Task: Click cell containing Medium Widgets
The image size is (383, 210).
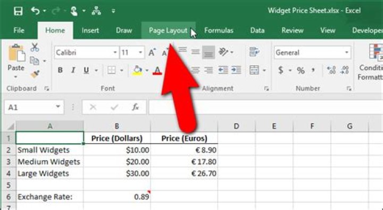Action: [50, 162]
